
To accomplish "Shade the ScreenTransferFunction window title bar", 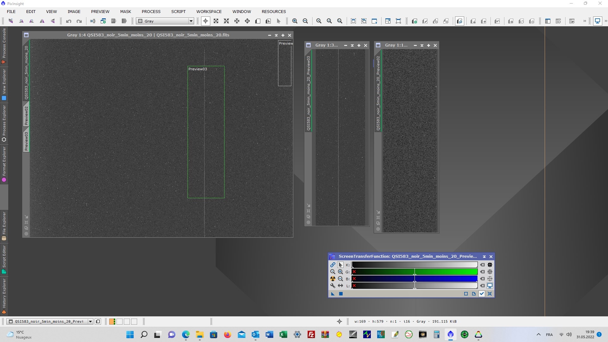I will click(484, 256).
